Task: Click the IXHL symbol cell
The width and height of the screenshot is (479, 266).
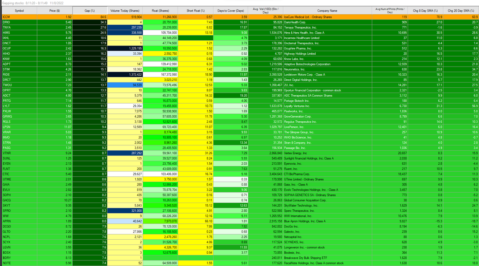Action: pyautogui.click(x=19, y=37)
